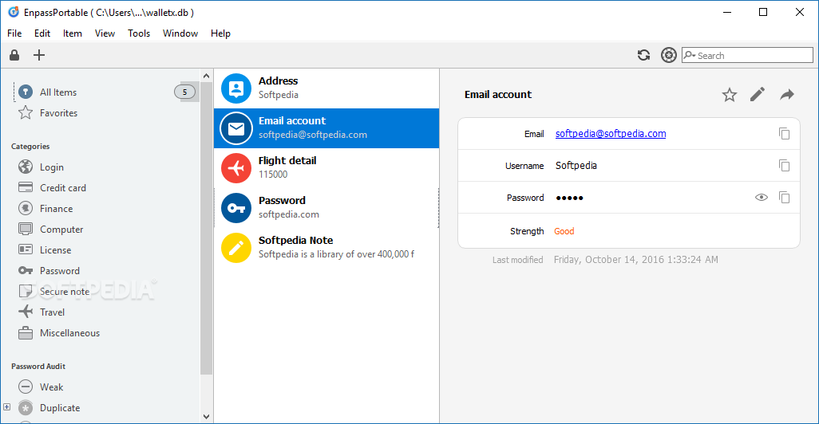This screenshot has height=424, width=819.
Task: Open the Item menu
Action: 73,33
